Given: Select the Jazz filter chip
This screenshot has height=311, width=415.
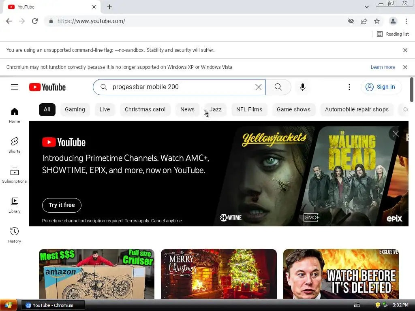Looking at the screenshot, I should [x=216, y=109].
